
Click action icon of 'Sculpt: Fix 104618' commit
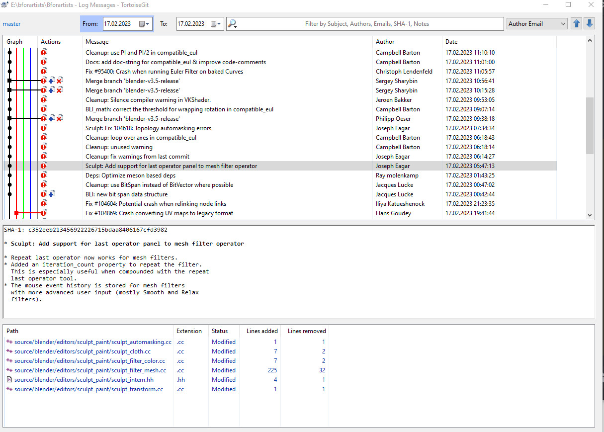click(x=44, y=128)
